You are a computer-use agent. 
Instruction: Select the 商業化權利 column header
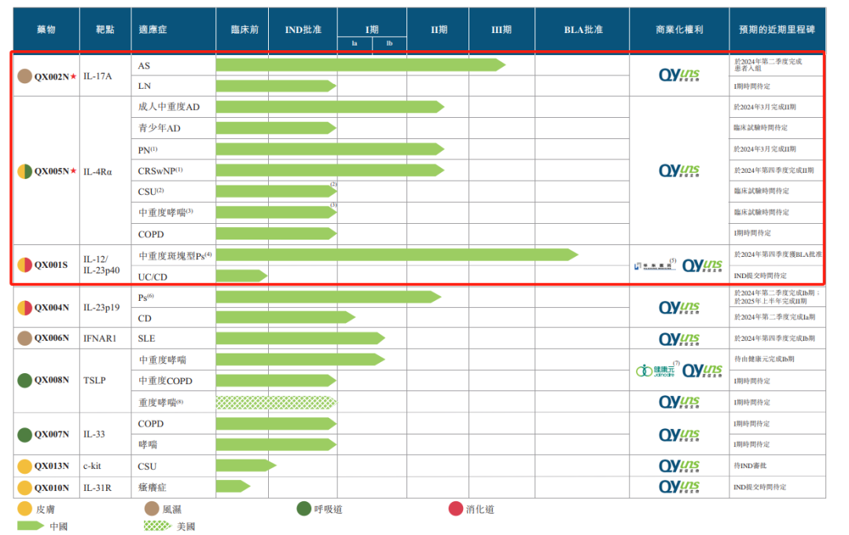pyautogui.click(x=679, y=29)
